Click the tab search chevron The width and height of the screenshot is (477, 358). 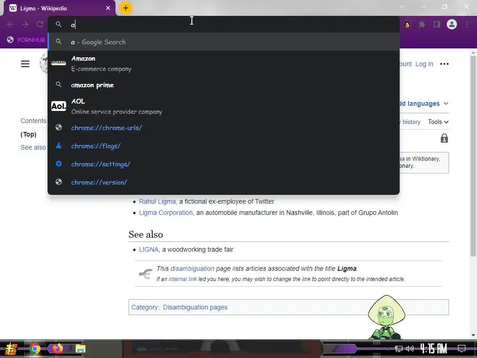point(402,7)
